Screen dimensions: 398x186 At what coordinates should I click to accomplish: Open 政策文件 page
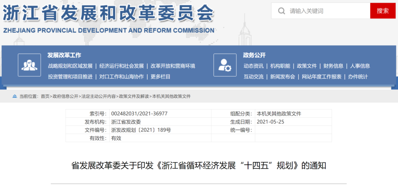pyautogui.click(x=307, y=66)
